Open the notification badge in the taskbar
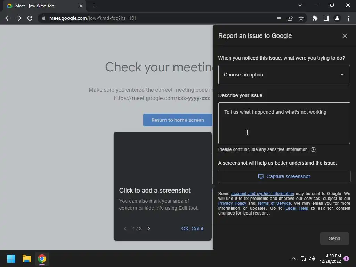The width and height of the screenshot is (356, 267). pyautogui.click(x=346, y=259)
